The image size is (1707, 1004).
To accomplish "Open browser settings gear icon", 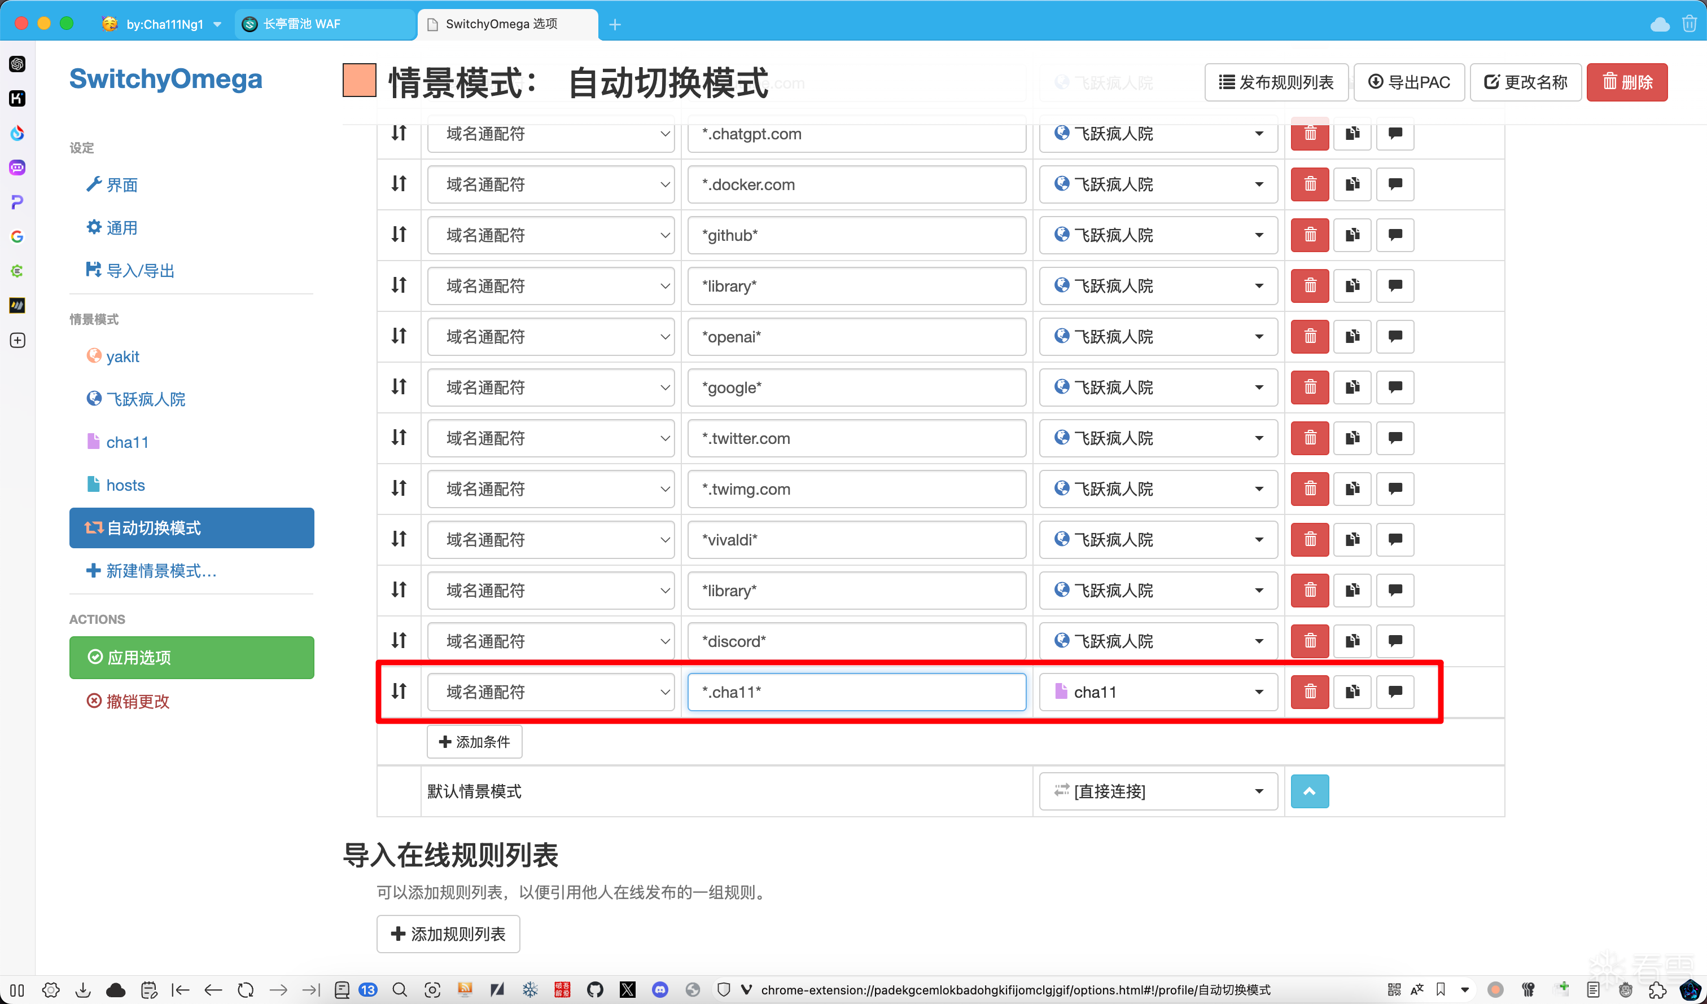I will click(x=50, y=989).
